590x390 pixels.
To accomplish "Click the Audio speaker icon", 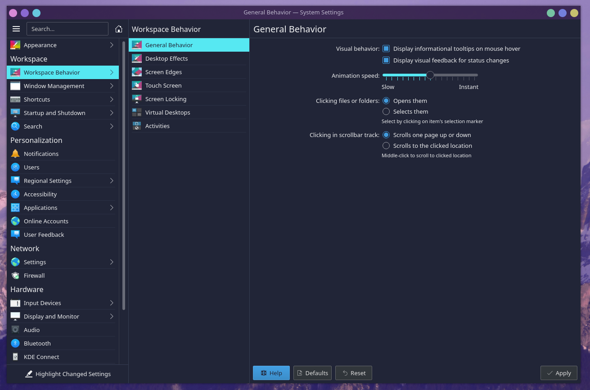I will 15,330.
